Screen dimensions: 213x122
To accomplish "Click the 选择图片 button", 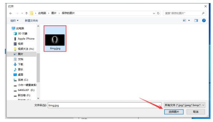I will pyautogui.click(x=174, y=112).
